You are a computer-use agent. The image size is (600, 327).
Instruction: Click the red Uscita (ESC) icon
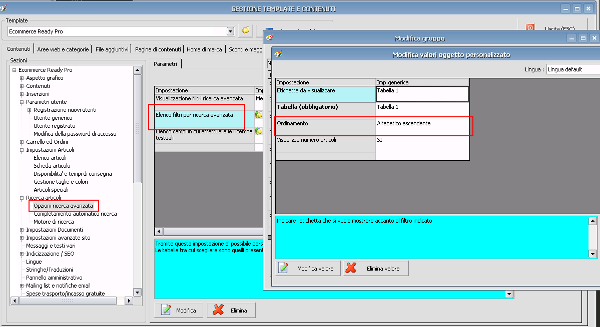530,28
